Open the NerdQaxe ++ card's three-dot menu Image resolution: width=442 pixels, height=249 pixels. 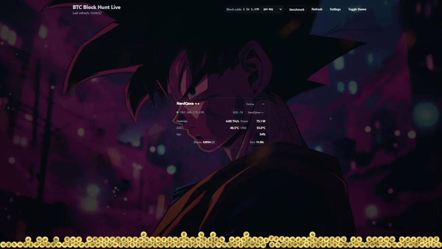point(263,104)
